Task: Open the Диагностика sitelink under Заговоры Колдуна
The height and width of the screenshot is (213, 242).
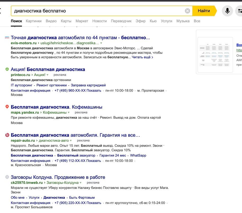Action: click(x=54, y=198)
